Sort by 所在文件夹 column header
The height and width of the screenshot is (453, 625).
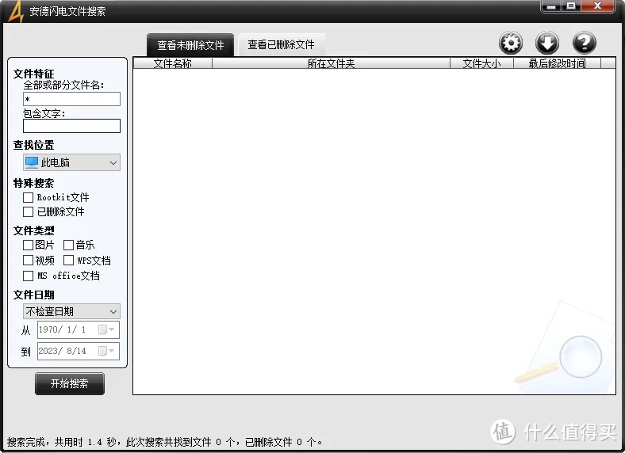point(332,63)
